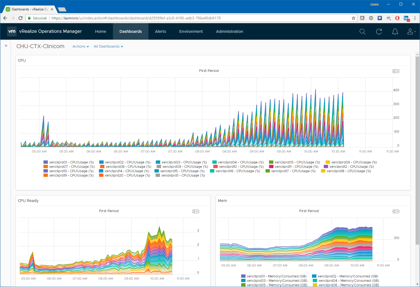Image resolution: width=420 pixels, height=287 pixels.
Task: Expand the collapsed left side panel
Action: tap(6, 46)
